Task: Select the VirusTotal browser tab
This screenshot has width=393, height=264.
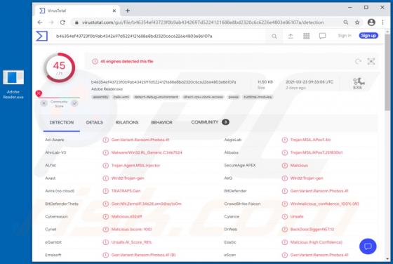Action: (78, 11)
